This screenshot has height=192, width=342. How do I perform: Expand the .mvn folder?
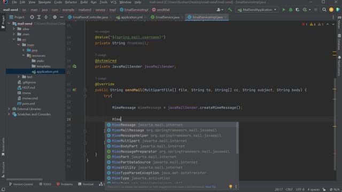pyautogui.click(x=14, y=34)
